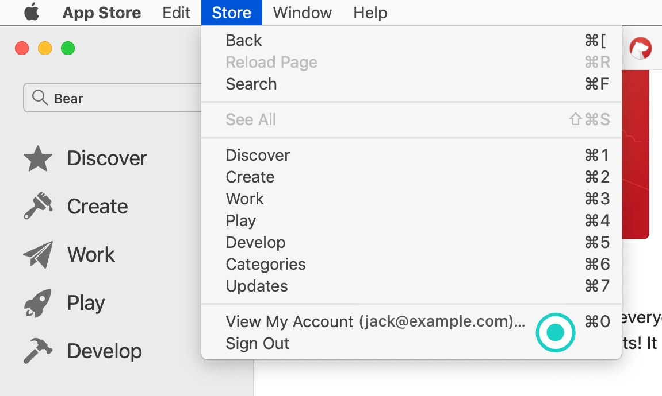Click the Play rocket icon in sidebar
The image size is (662, 396).
(38, 304)
